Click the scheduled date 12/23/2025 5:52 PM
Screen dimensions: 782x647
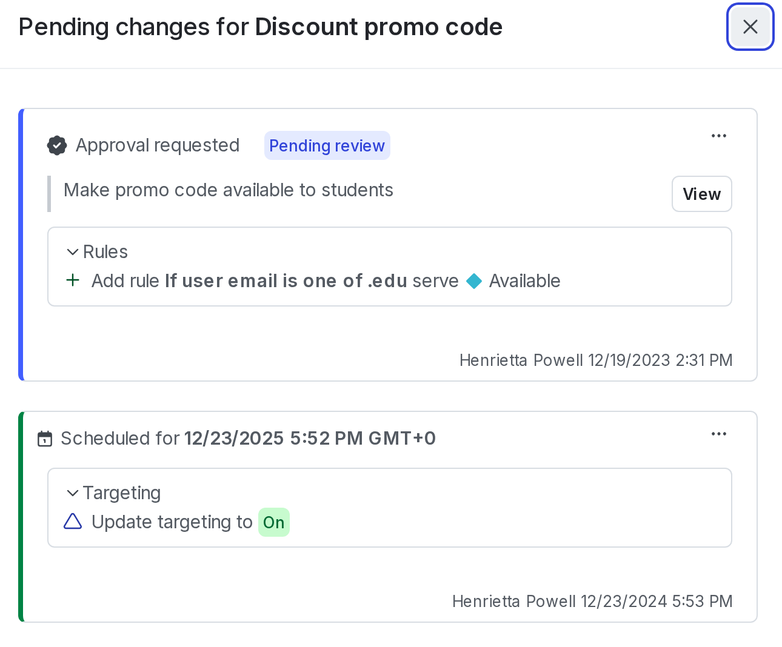tap(309, 439)
